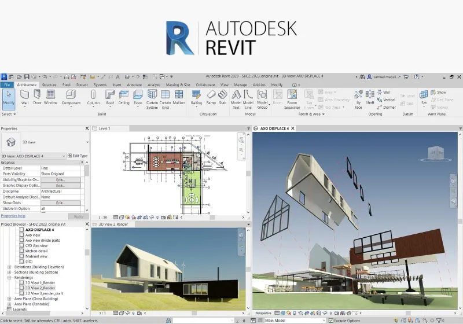463x324 pixels.
Task: Select the Roof tool
Action: coord(110,98)
